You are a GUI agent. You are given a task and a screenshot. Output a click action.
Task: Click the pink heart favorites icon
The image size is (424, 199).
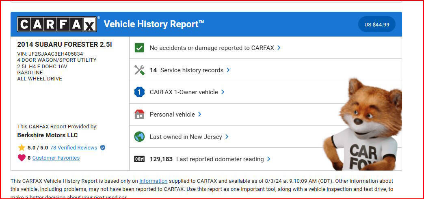coord(22,158)
